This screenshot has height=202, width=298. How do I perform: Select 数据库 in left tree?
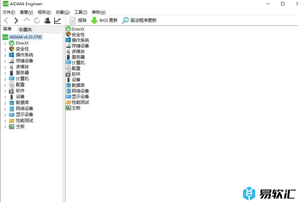click(23, 102)
